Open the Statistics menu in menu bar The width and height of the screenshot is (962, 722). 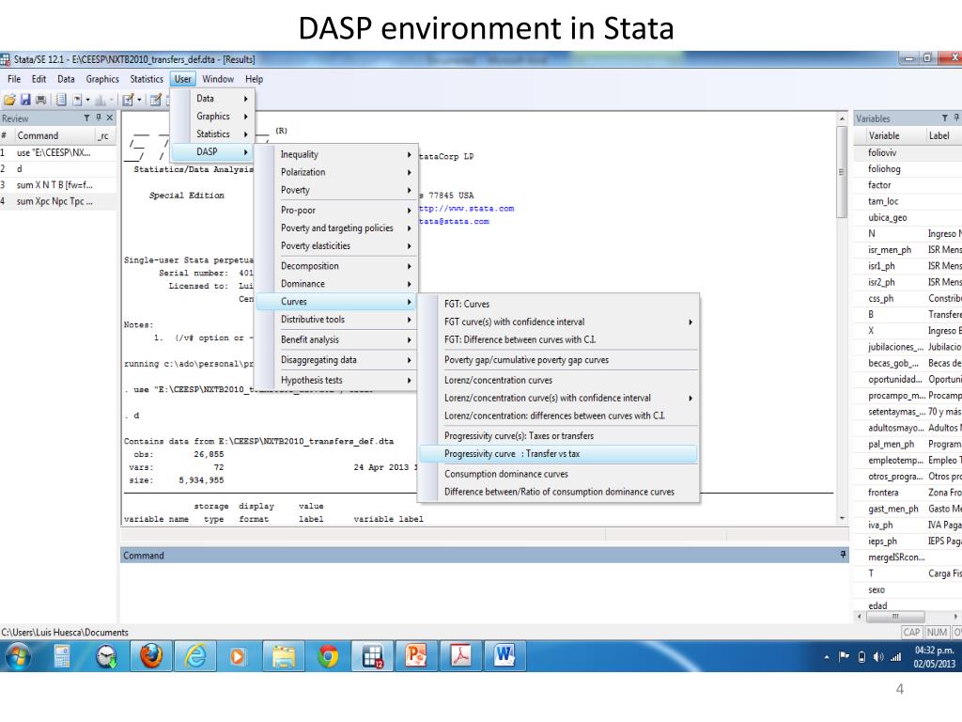tap(147, 79)
